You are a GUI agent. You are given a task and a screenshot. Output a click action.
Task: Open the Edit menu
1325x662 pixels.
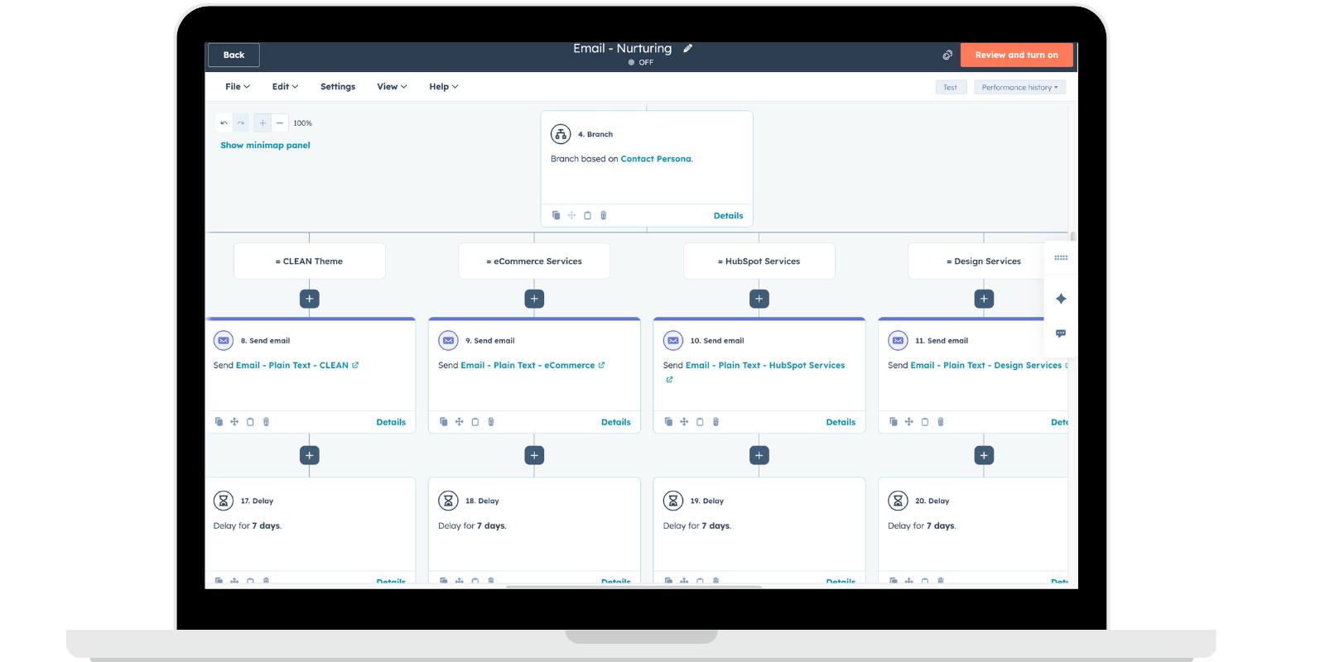285,86
